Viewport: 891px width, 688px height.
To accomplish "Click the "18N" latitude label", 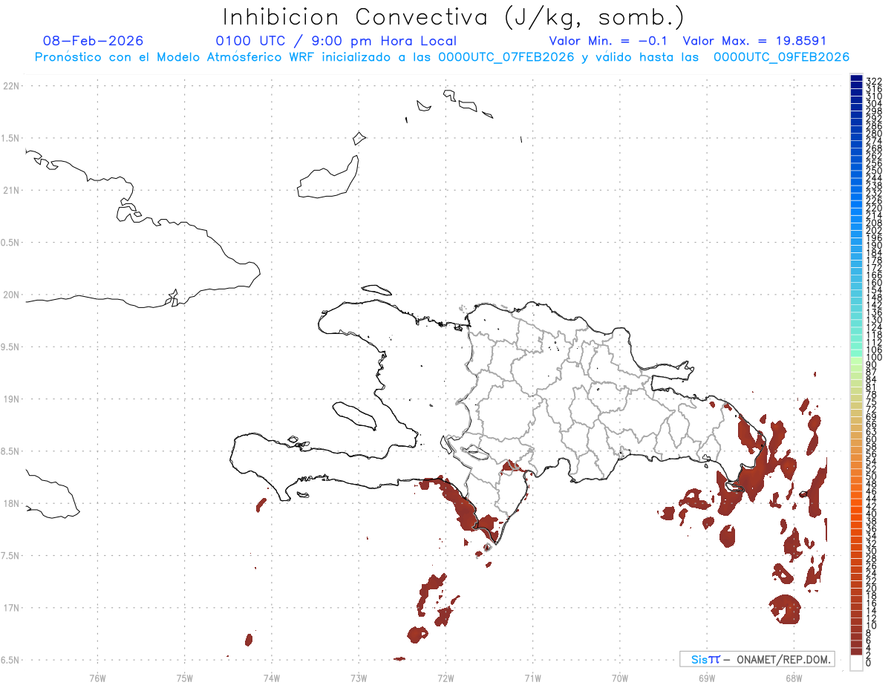I will pos(10,503).
